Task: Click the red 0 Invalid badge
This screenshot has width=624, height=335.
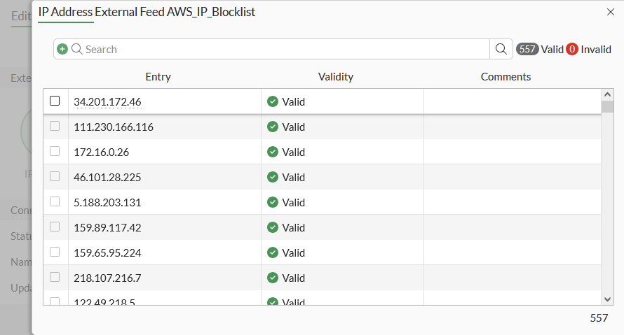Action: [572, 49]
